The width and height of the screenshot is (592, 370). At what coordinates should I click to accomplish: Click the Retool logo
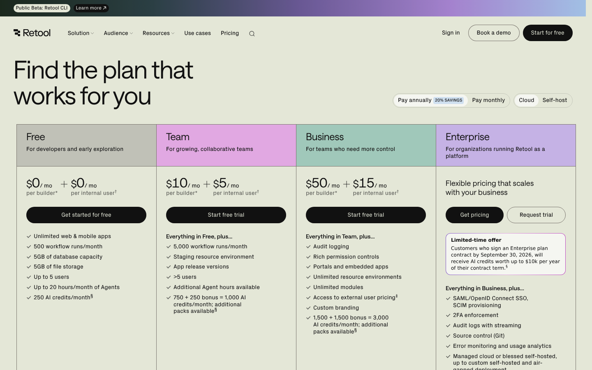(x=32, y=33)
